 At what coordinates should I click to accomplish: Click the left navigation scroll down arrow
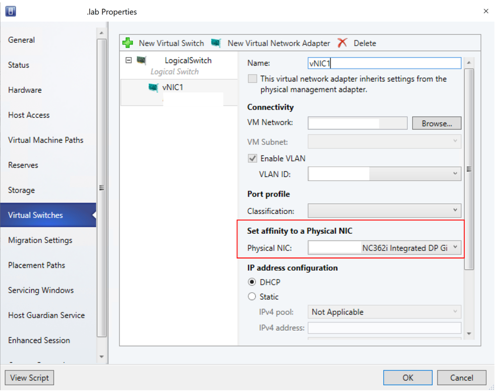coord(102,357)
